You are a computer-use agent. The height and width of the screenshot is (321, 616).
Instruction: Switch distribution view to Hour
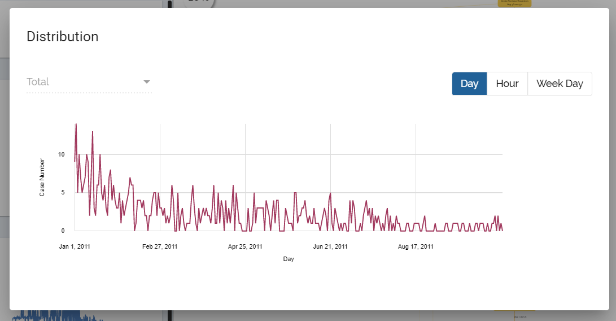507,84
